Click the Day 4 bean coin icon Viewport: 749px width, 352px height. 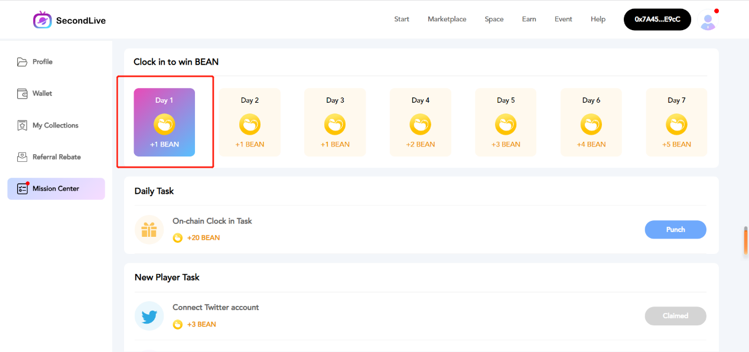(420, 125)
